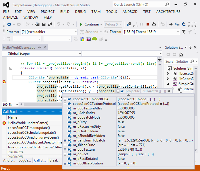Click the Save All icon
The image size is (200, 171).
pos(50,24)
